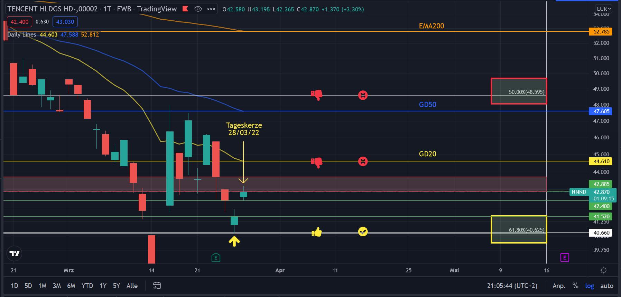This screenshot has height=297, width=621.
Task: Select the 6M time range
Action: tap(71, 286)
